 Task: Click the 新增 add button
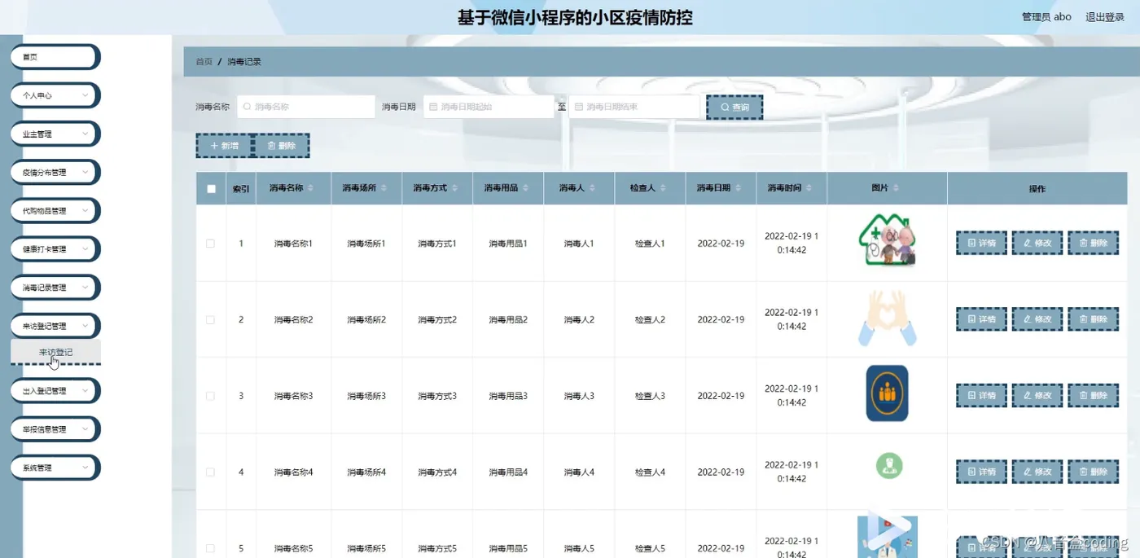pos(224,146)
